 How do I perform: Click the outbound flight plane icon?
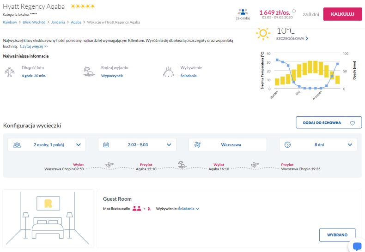point(109,165)
